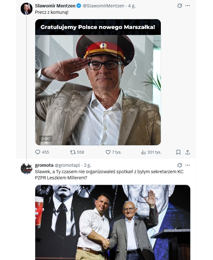The width and height of the screenshot is (213, 260).
Task: Like the Mentzen post with heart icon
Action: 108,152
